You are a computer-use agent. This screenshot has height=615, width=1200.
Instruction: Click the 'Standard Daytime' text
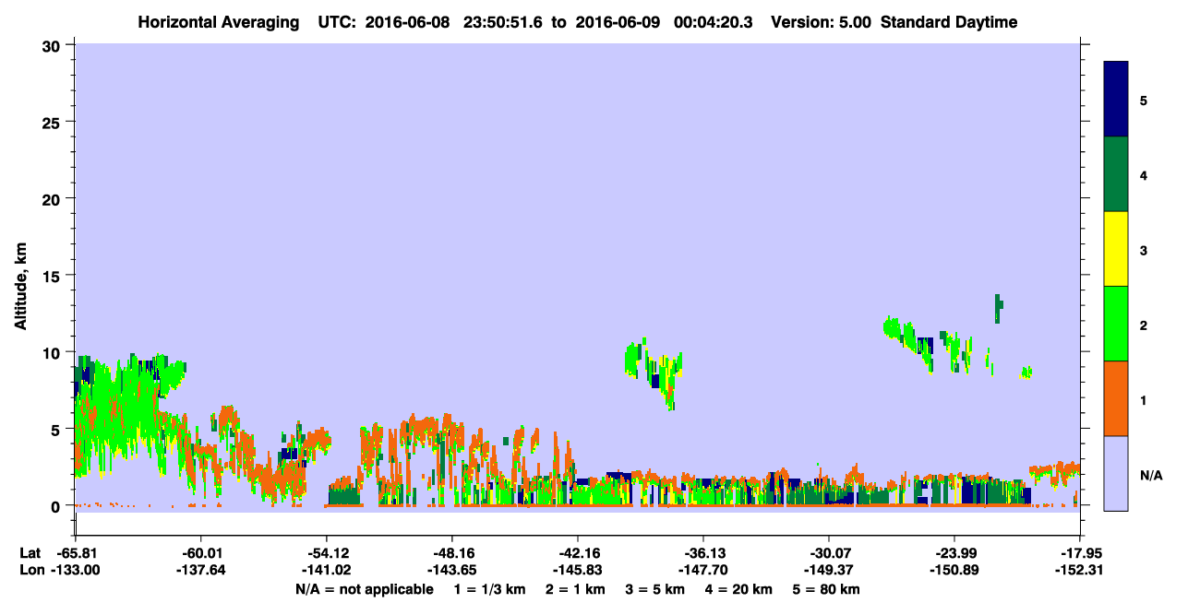tap(949, 22)
